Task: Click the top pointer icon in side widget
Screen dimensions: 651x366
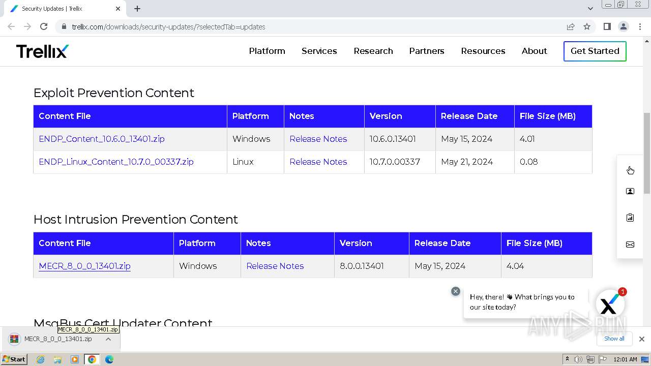Action: (x=630, y=170)
